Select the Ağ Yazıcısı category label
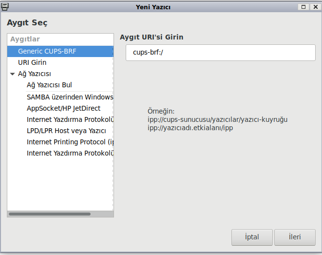The image size is (322, 255). [35, 74]
